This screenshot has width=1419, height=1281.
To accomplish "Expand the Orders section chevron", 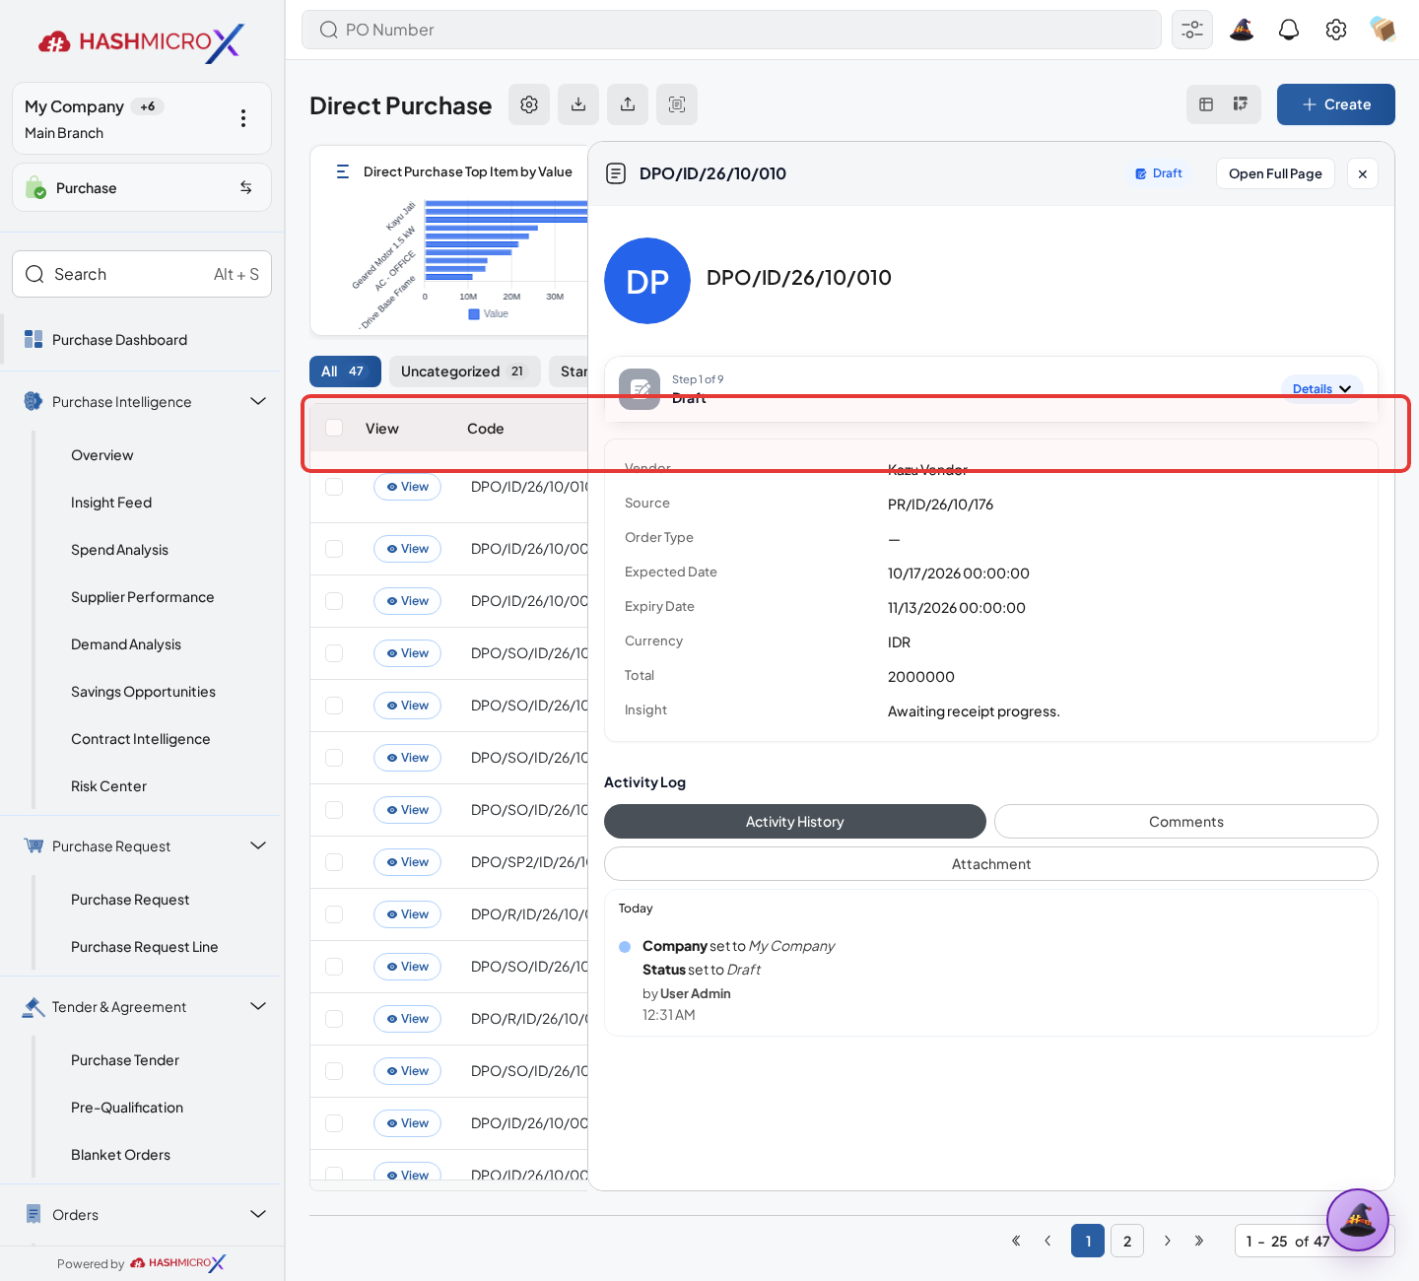I will pyautogui.click(x=258, y=1214).
